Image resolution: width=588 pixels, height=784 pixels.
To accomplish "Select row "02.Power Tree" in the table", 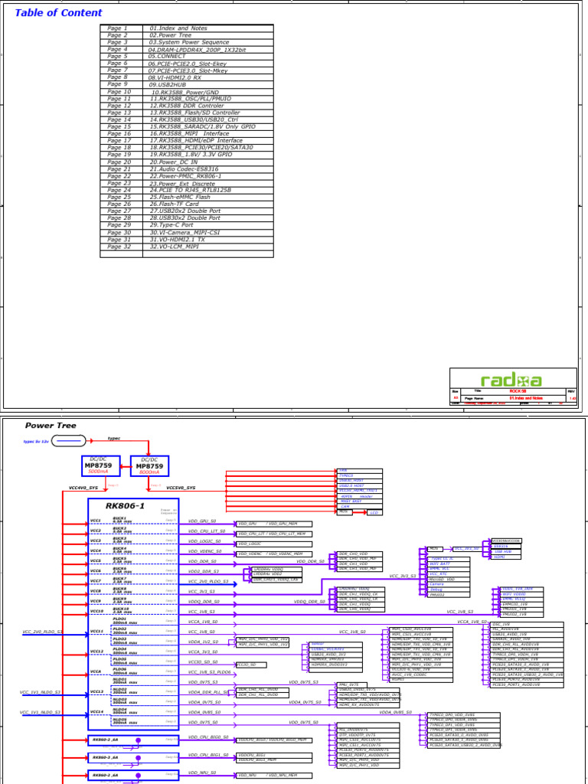I will [x=187, y=35].
